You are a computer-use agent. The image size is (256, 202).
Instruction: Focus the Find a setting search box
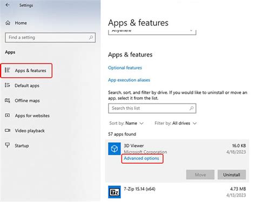[50, 38]
